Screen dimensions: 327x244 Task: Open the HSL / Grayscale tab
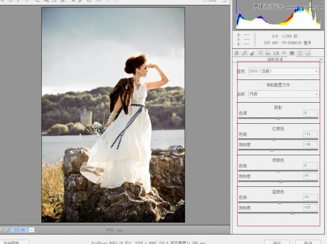coord(260,53)
